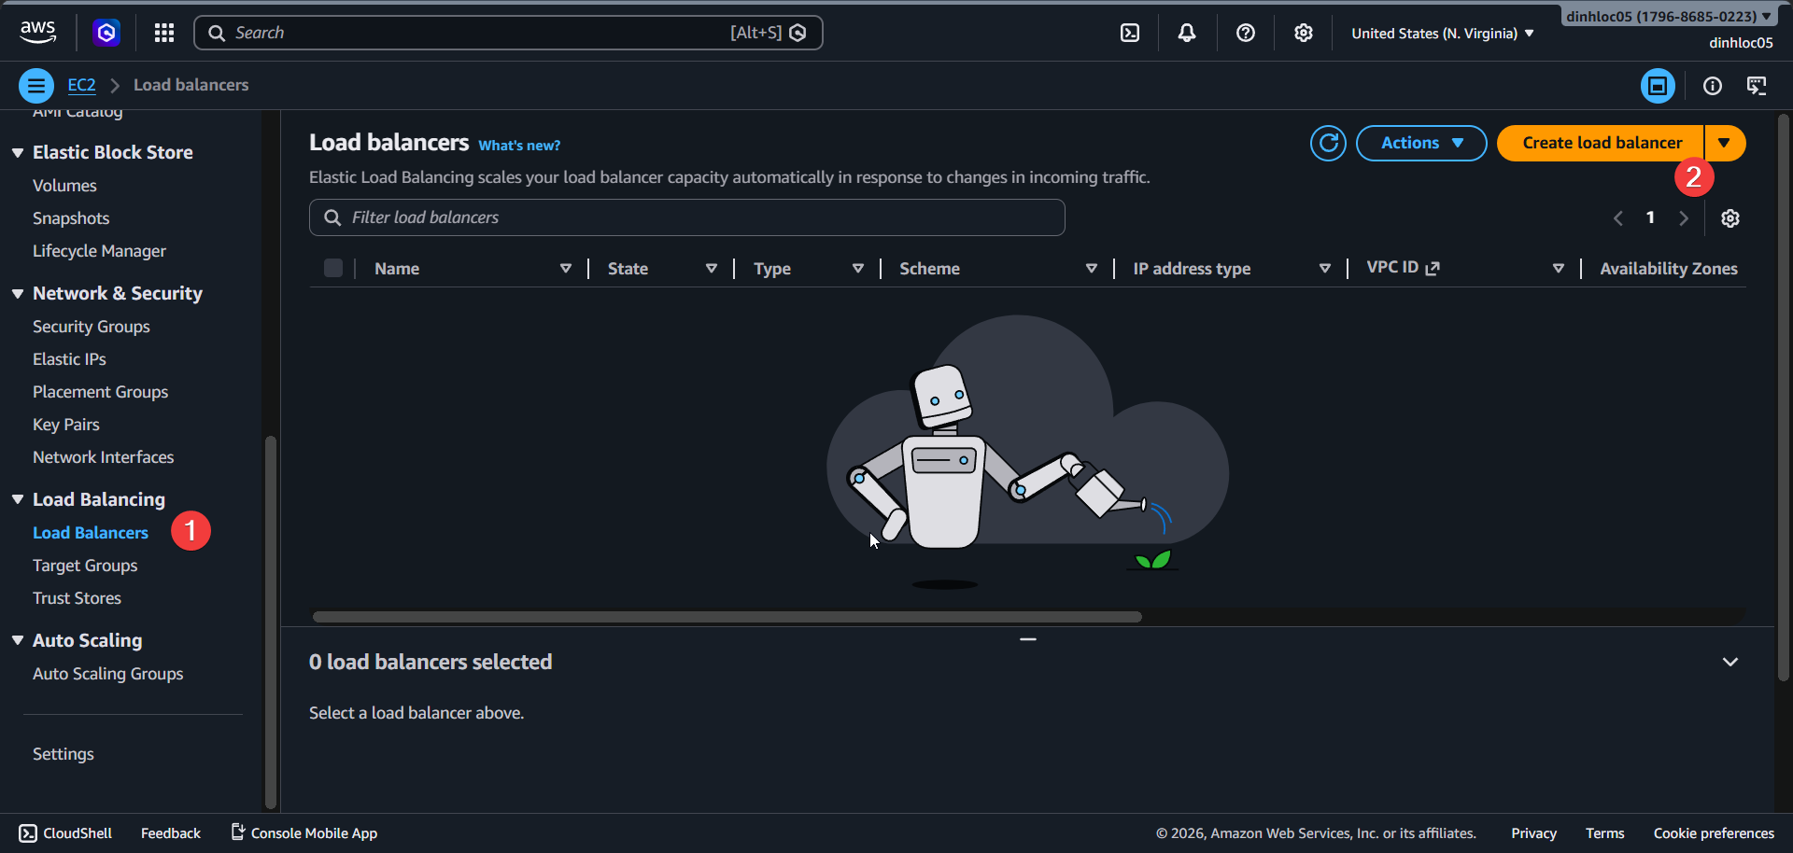Open the United States (N. Virginia) region selector
The height and width of the screenshot is (853, 1793).
click(1441, 33)
